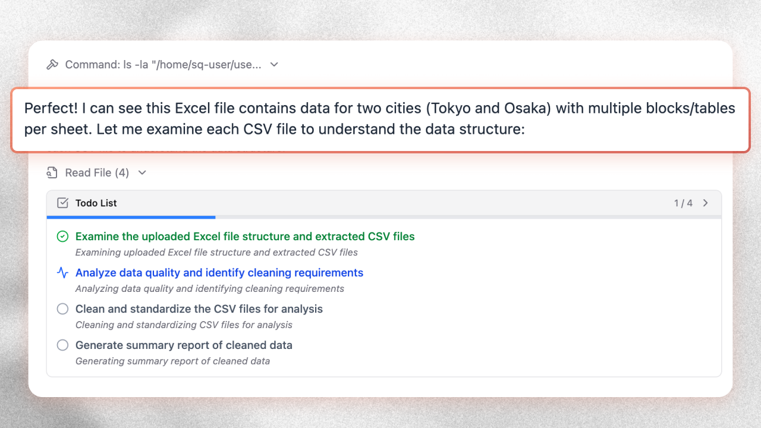Collapse the Command section using its chevron

click(x=273, y=64)
